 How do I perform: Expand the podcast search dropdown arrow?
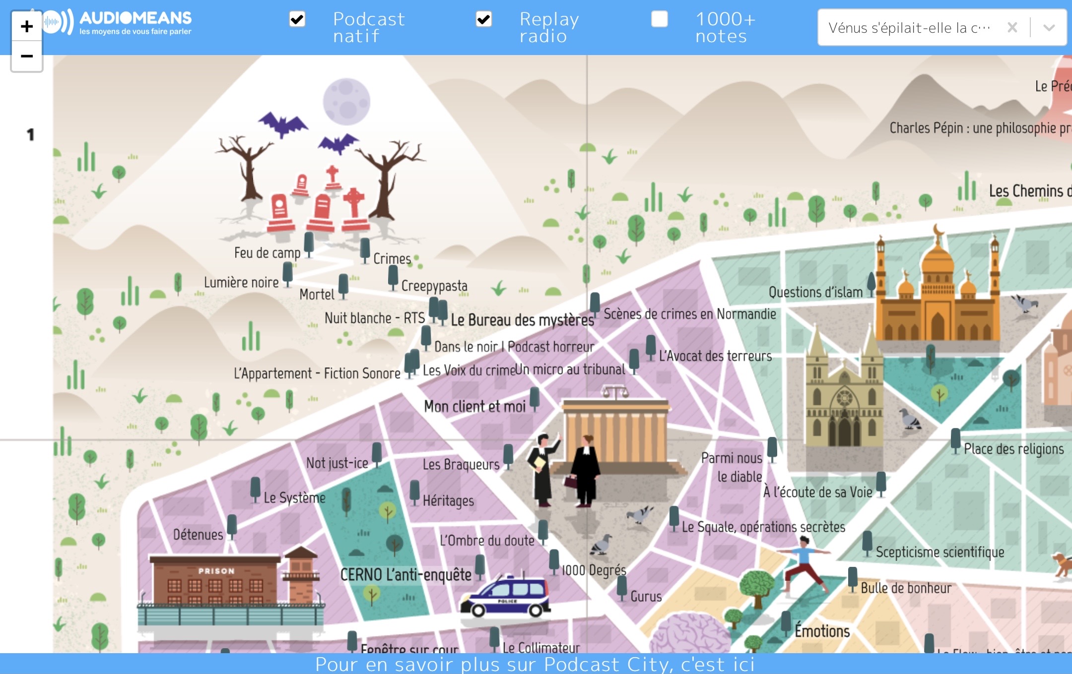tap(1049, 28)
